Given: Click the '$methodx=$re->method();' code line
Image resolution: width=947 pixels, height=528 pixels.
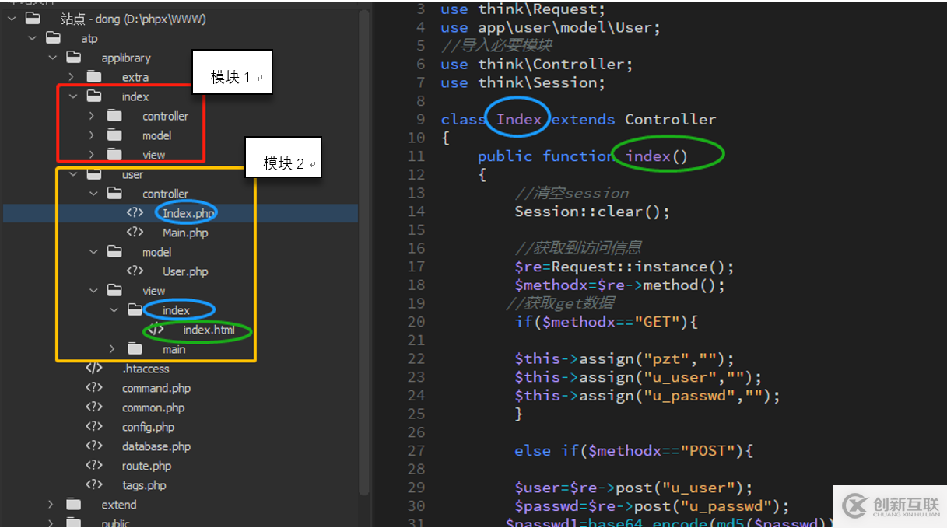Looking at the screenshot, I should [x=619, y=285].
